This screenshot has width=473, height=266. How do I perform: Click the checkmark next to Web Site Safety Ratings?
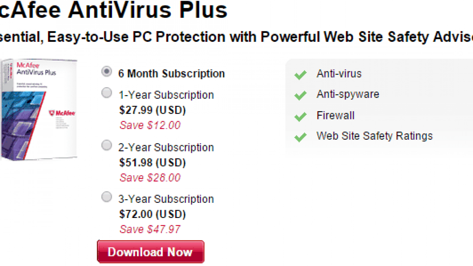tap(300, 137)
